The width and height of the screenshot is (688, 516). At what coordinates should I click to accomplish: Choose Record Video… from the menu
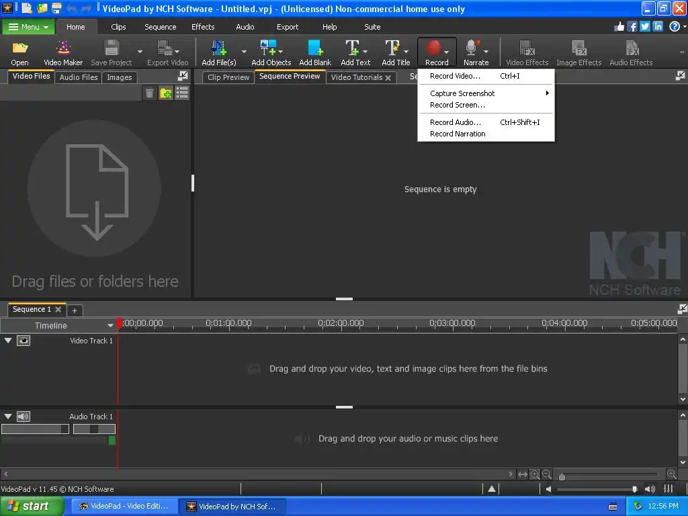(486, 76)
